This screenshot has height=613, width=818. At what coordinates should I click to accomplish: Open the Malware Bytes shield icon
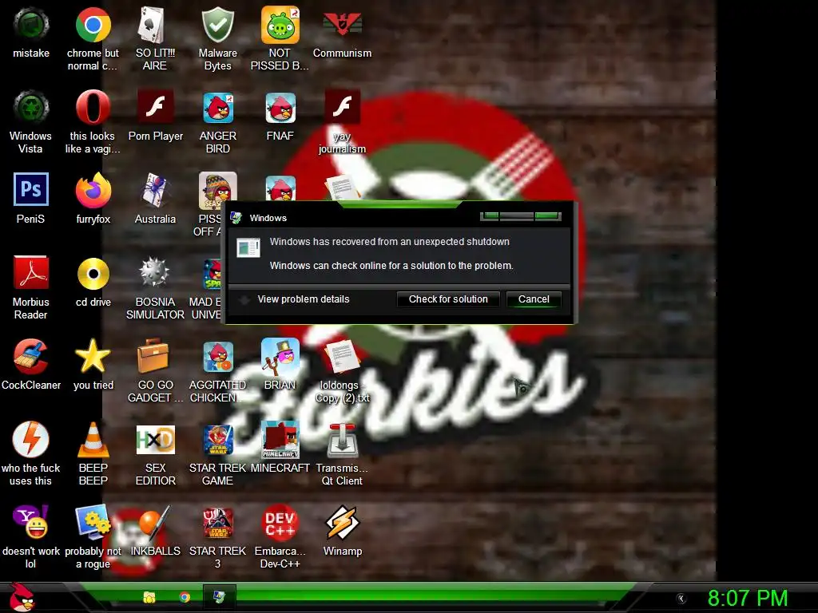217,25
